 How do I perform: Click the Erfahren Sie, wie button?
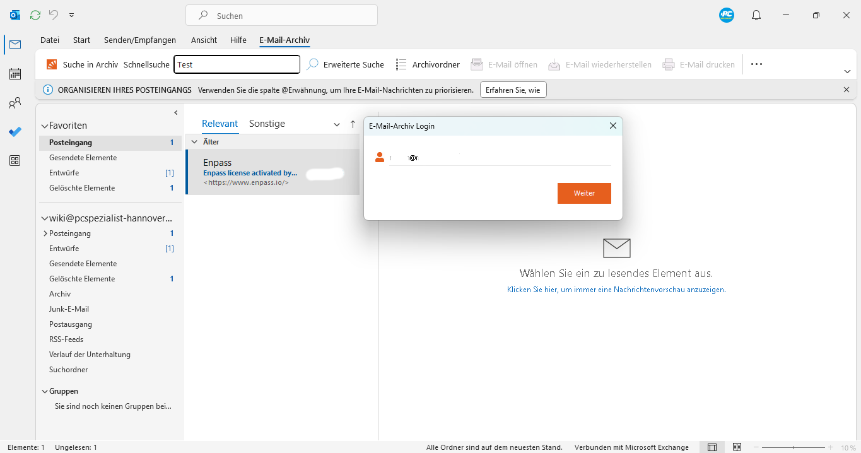point(513,90)
